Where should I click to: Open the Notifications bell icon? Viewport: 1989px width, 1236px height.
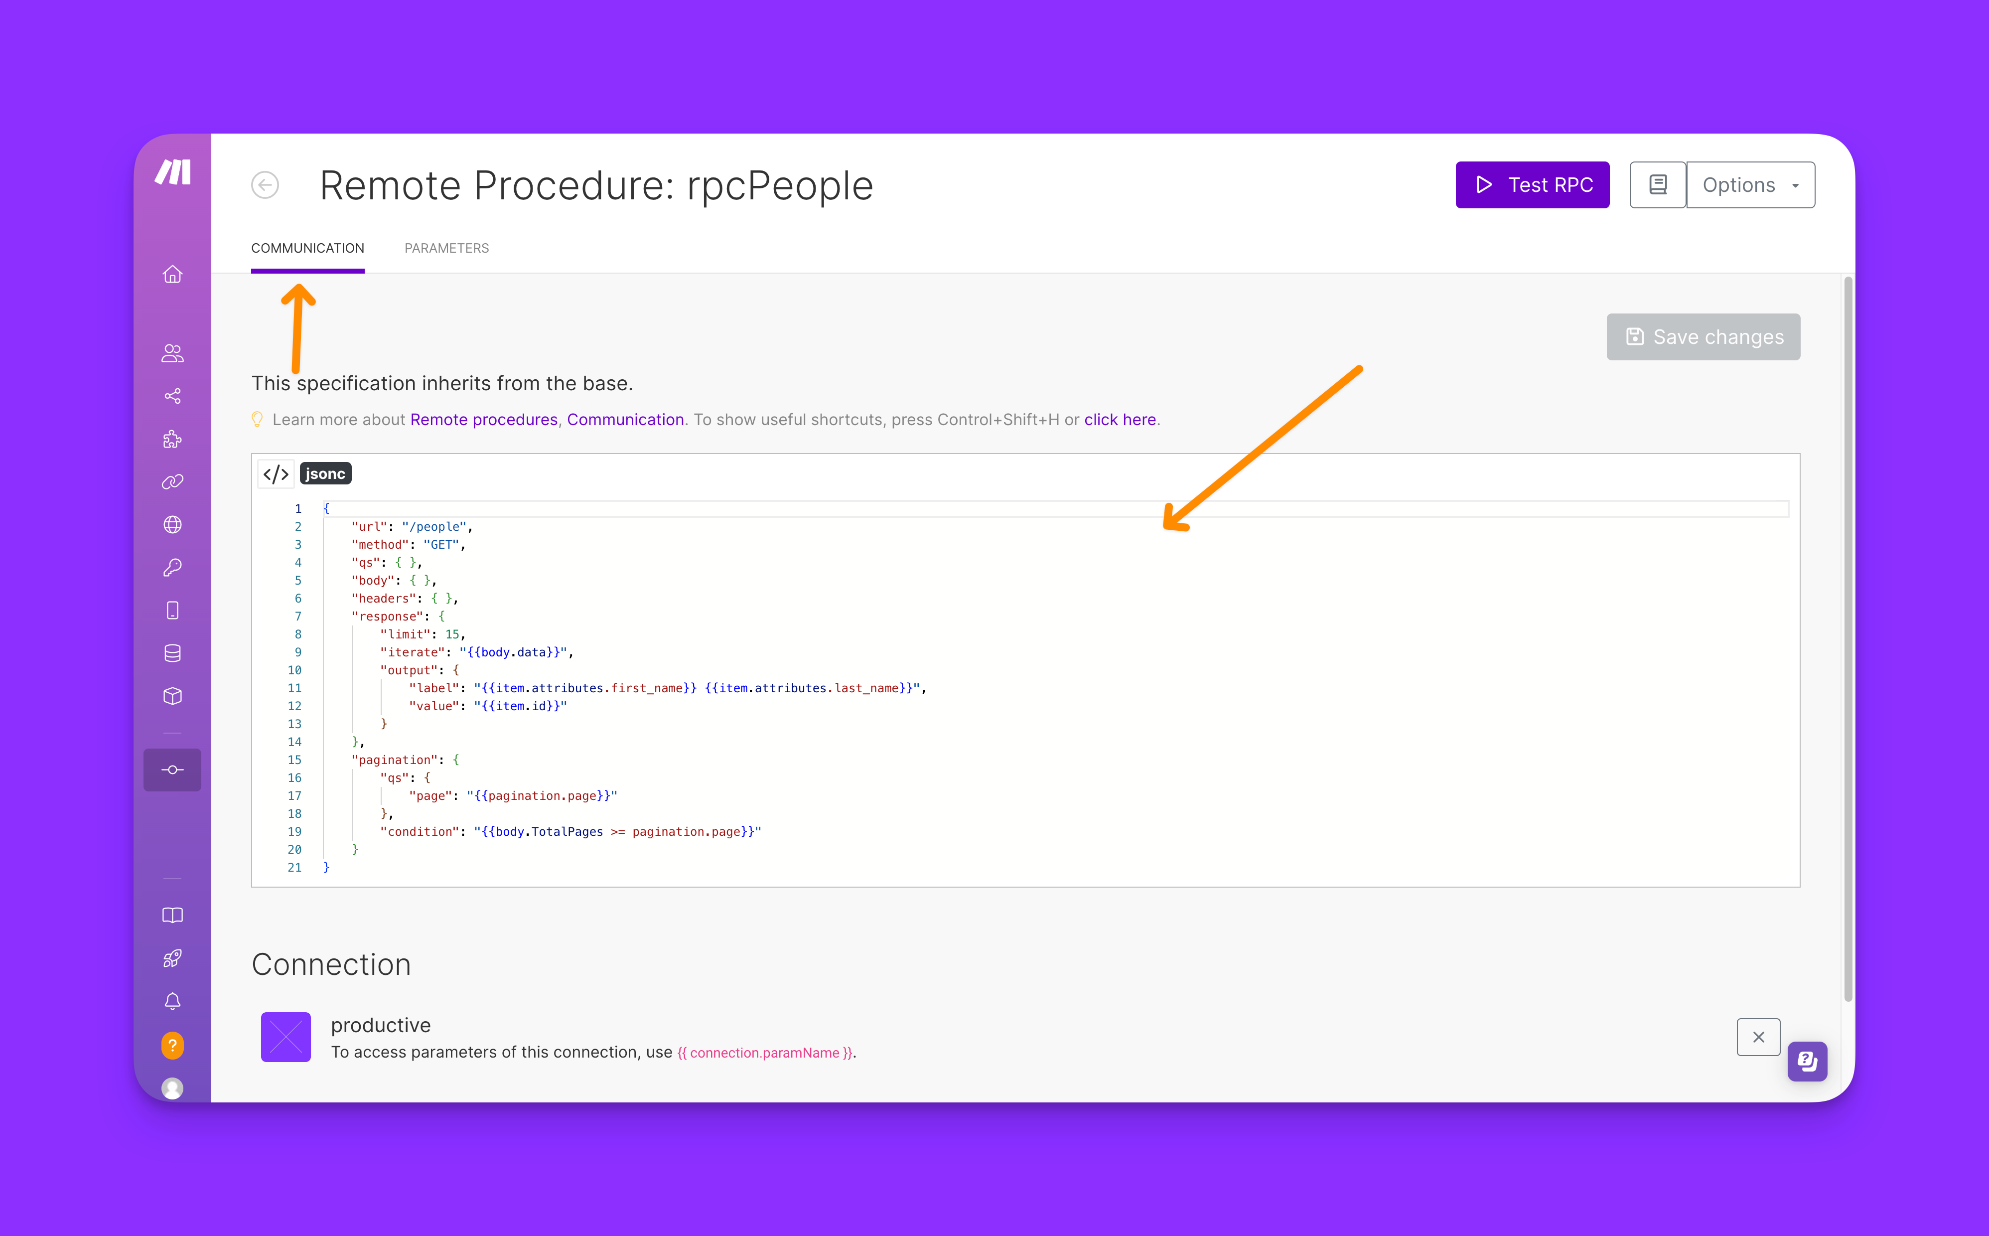(x=172, y=1001)
